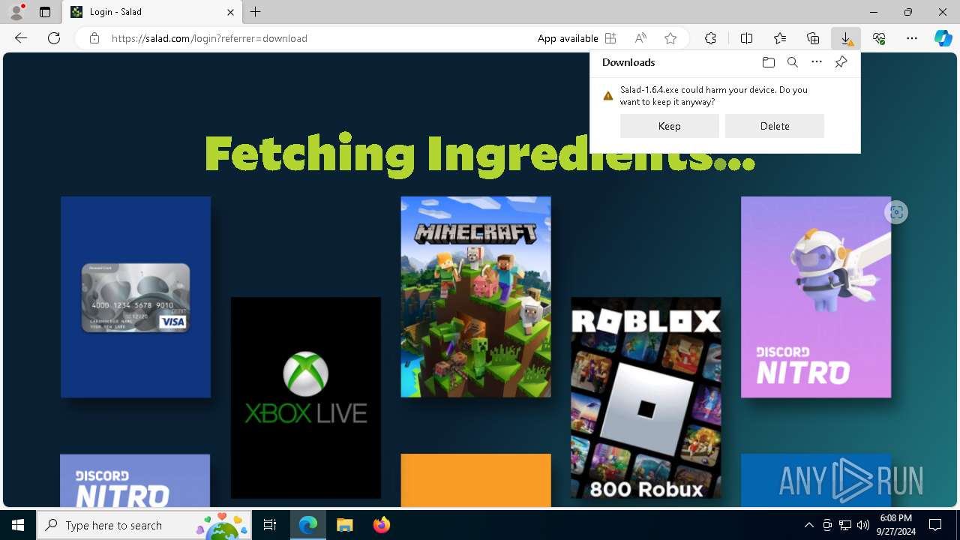Open Split screen view
The width and height of the screenshot is (960, 540).
(x=747, y=38)
